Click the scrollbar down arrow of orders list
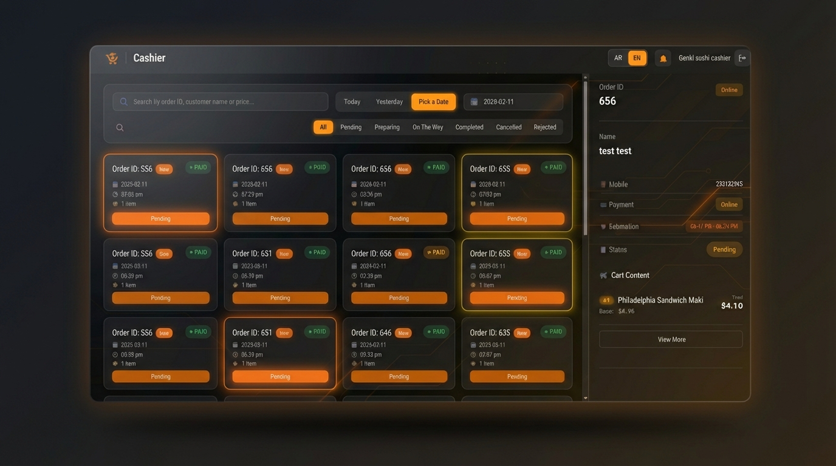836x466 pixels. click(x=586, y=398)
